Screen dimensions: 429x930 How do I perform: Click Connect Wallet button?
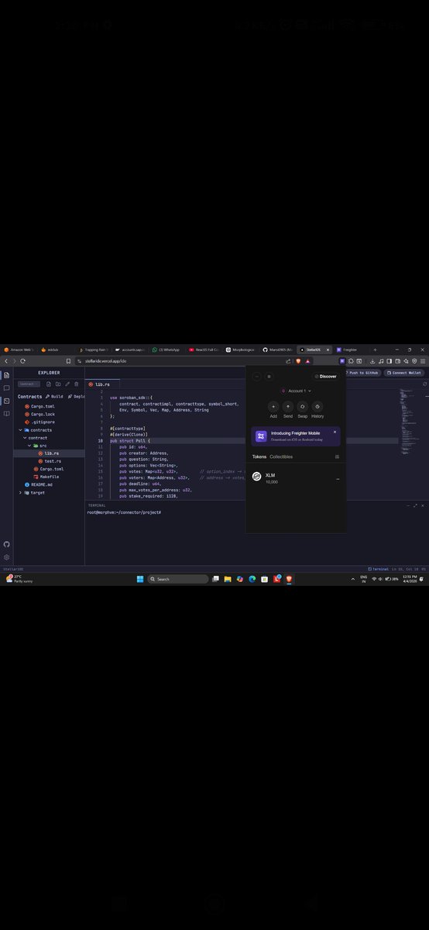405,373
